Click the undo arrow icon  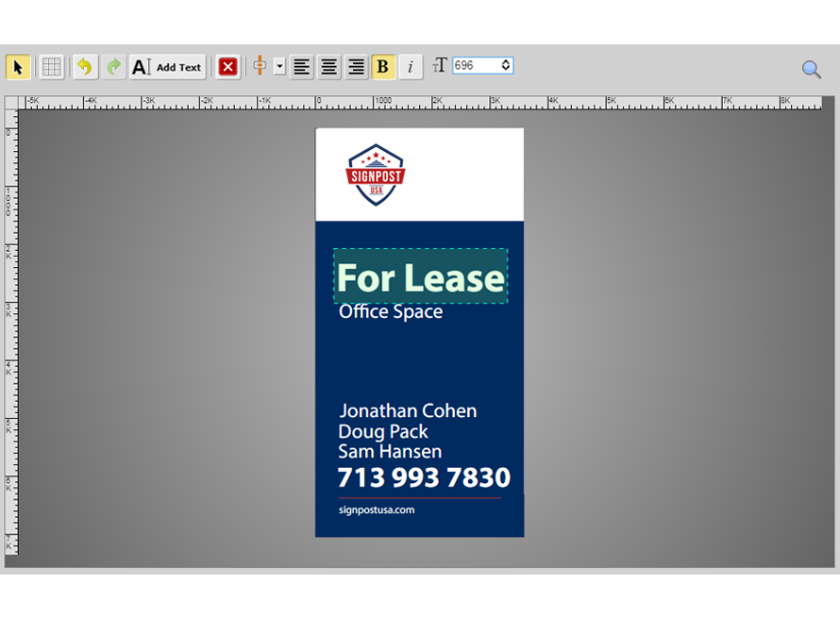tap(85, 67)
